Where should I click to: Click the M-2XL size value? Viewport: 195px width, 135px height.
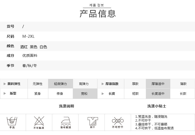28,37
